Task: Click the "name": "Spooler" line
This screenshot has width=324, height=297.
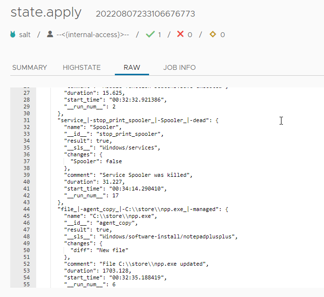Action: (x=93, y=127)
